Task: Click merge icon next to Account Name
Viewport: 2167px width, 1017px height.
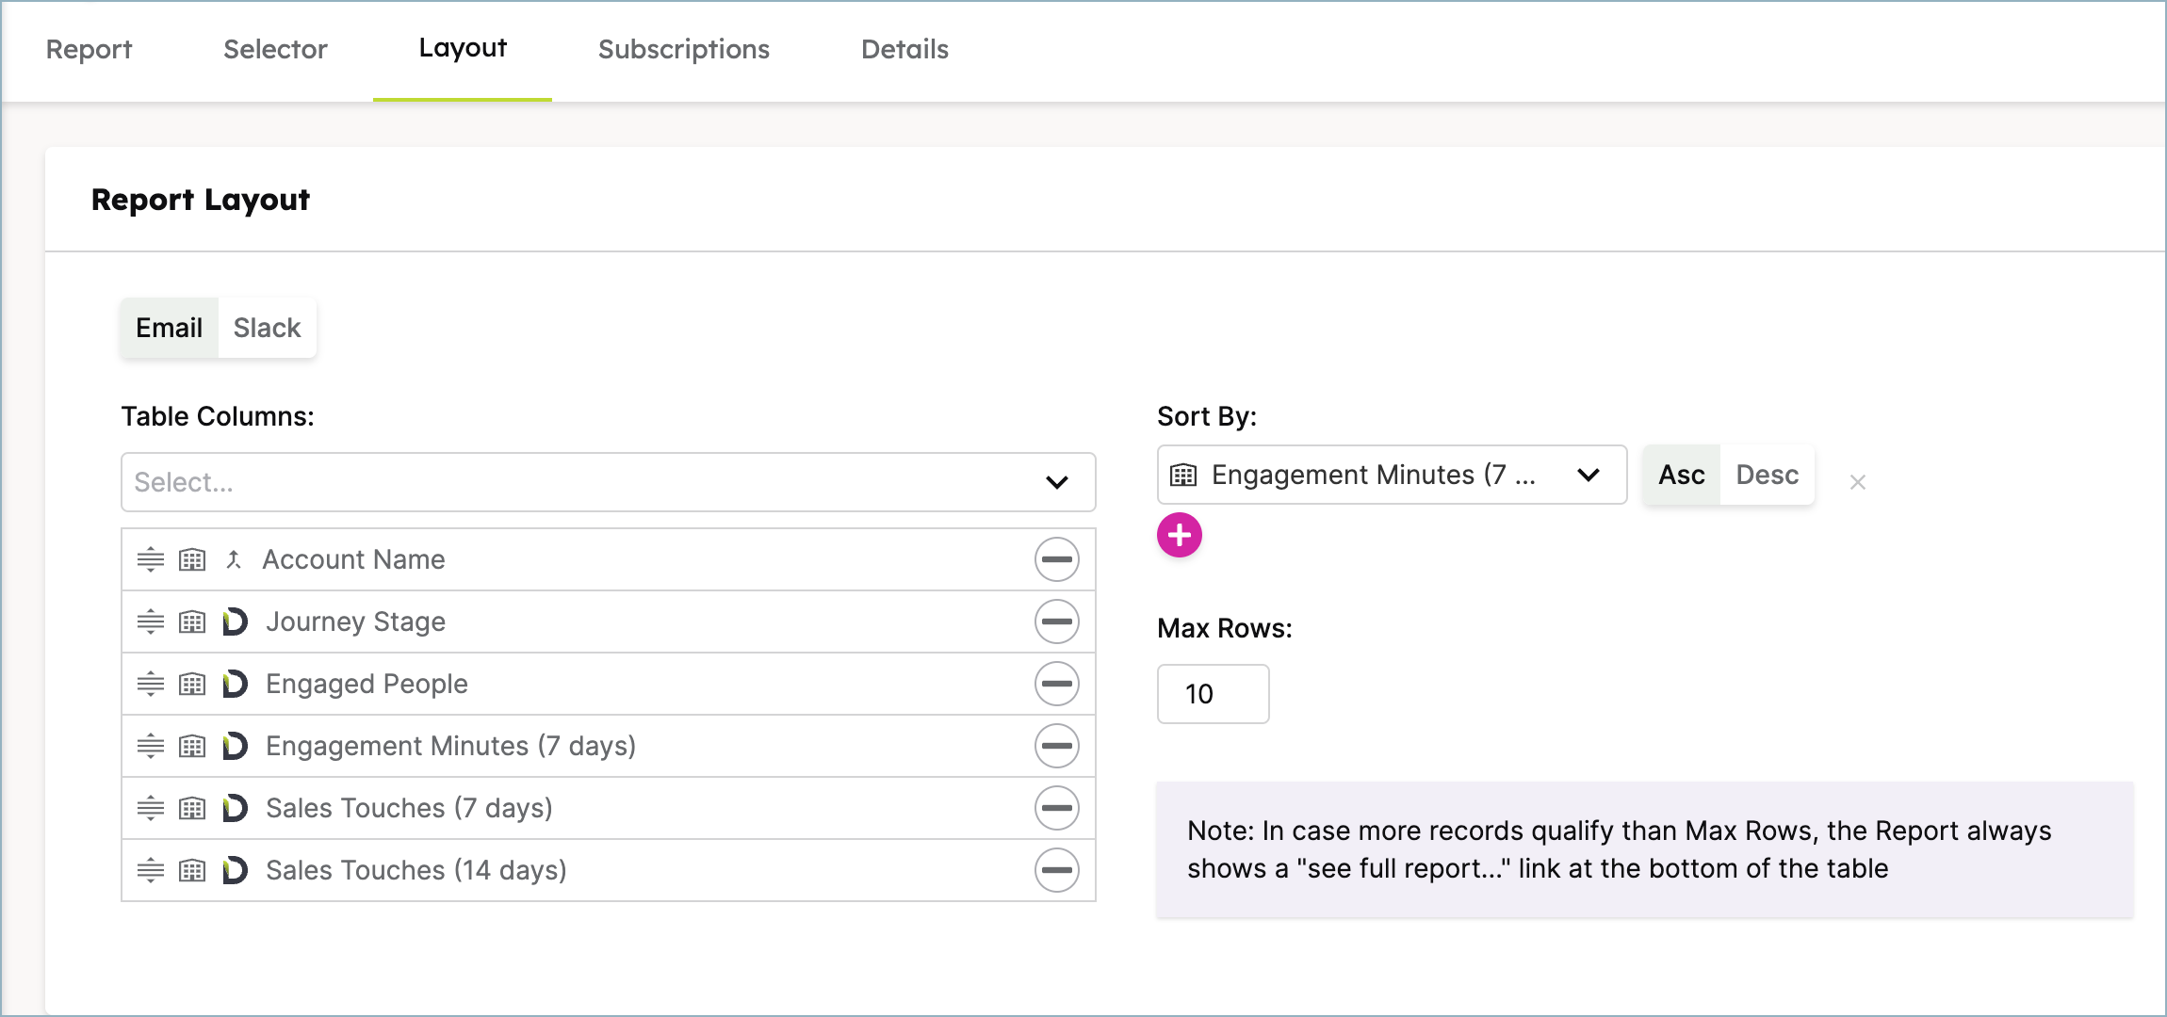Action: (x=234, y=559)
